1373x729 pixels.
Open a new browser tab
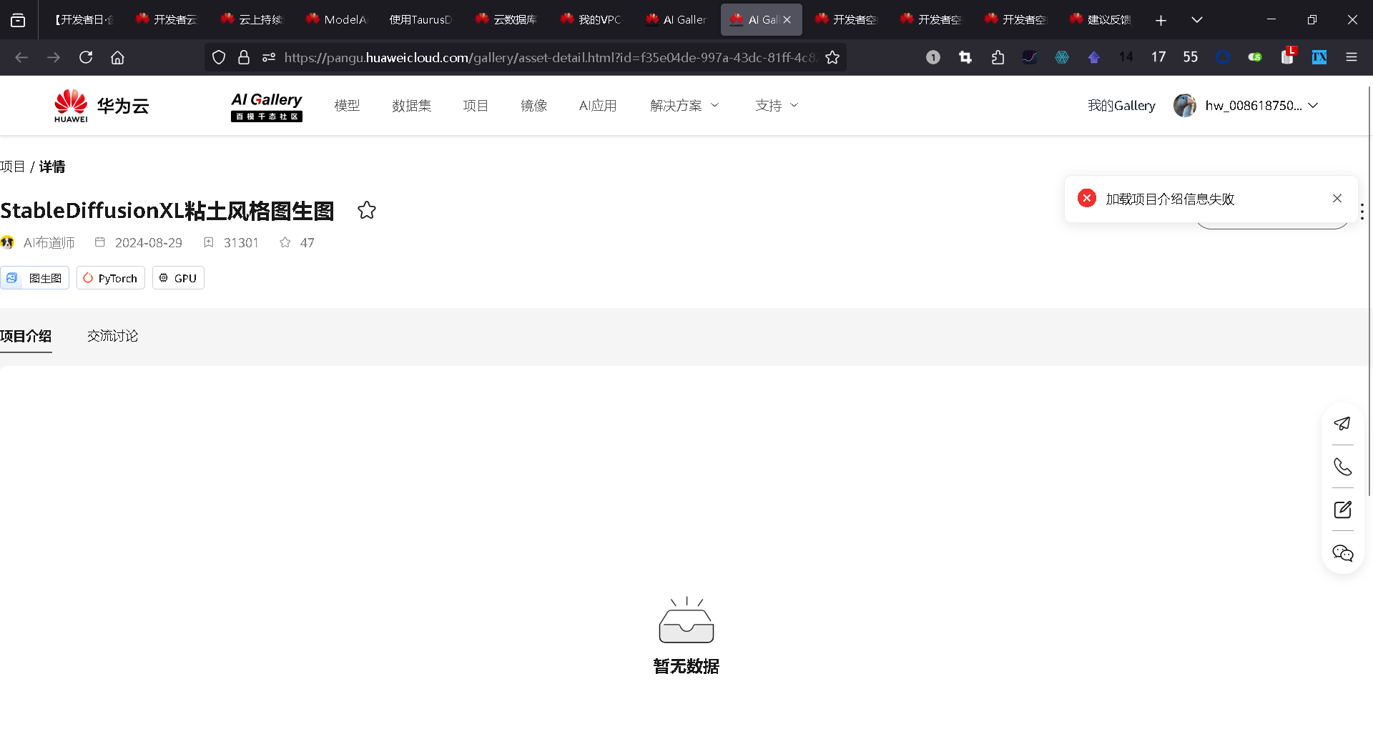(1161, 20)
